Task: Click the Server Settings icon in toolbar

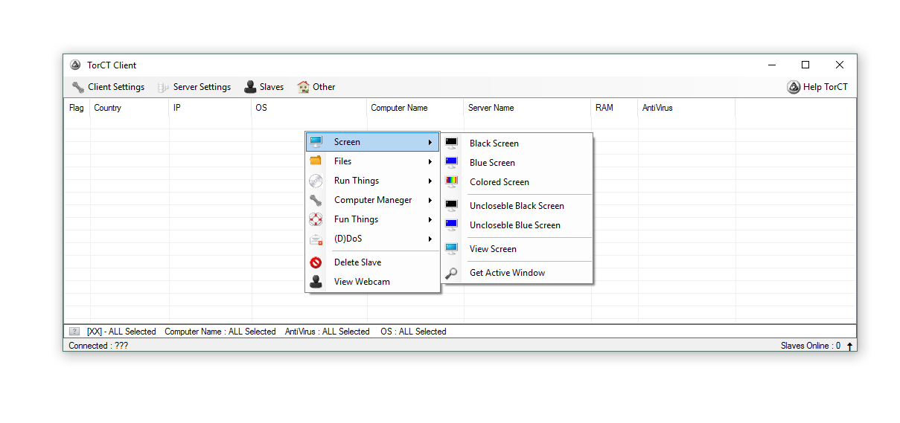Action: [x=164, y=87]
